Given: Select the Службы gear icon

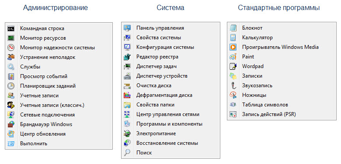Looking at the screenshot, I should (x=11, y=67).
